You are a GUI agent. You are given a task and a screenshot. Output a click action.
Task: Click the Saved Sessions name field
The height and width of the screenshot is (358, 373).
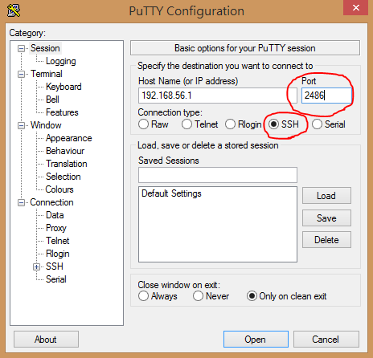[x=218, y=175]
